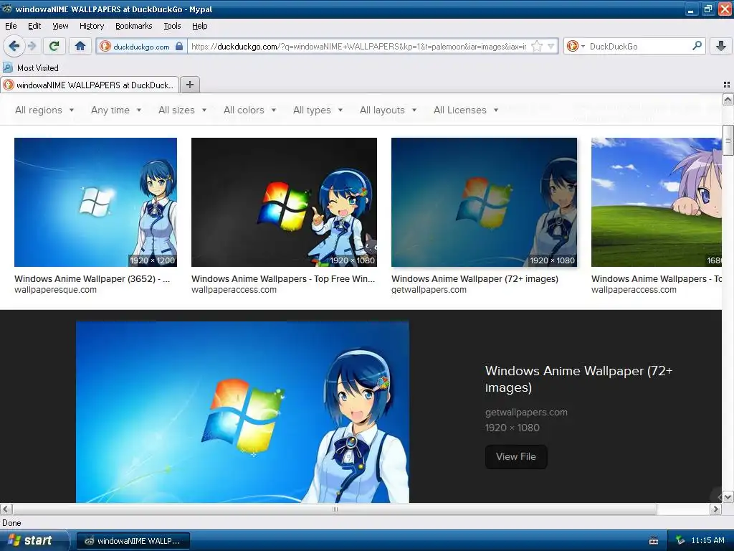Screen dimensions: 734x551
Task: Click the horizontal scrollbar thumb
Action: point(335,509)
